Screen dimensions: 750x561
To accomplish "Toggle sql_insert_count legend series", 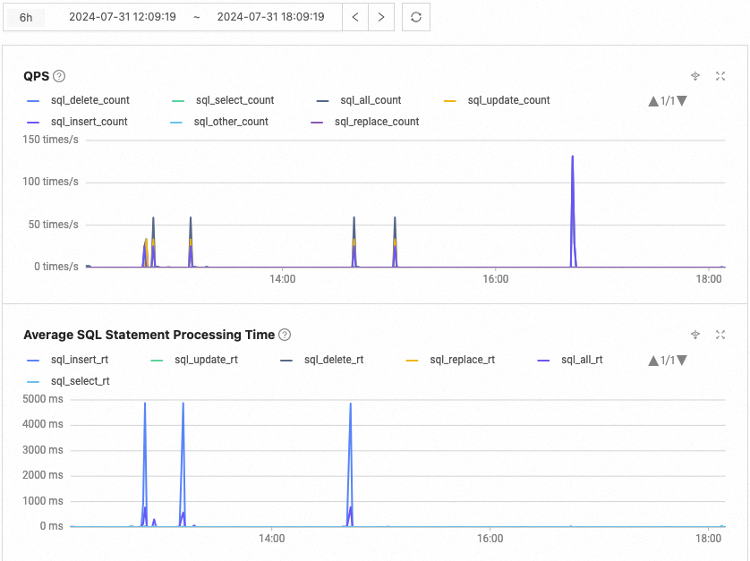I will (x=78, y=122).
